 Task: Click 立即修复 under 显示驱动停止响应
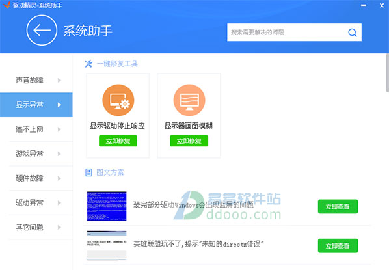coord(118,141)
